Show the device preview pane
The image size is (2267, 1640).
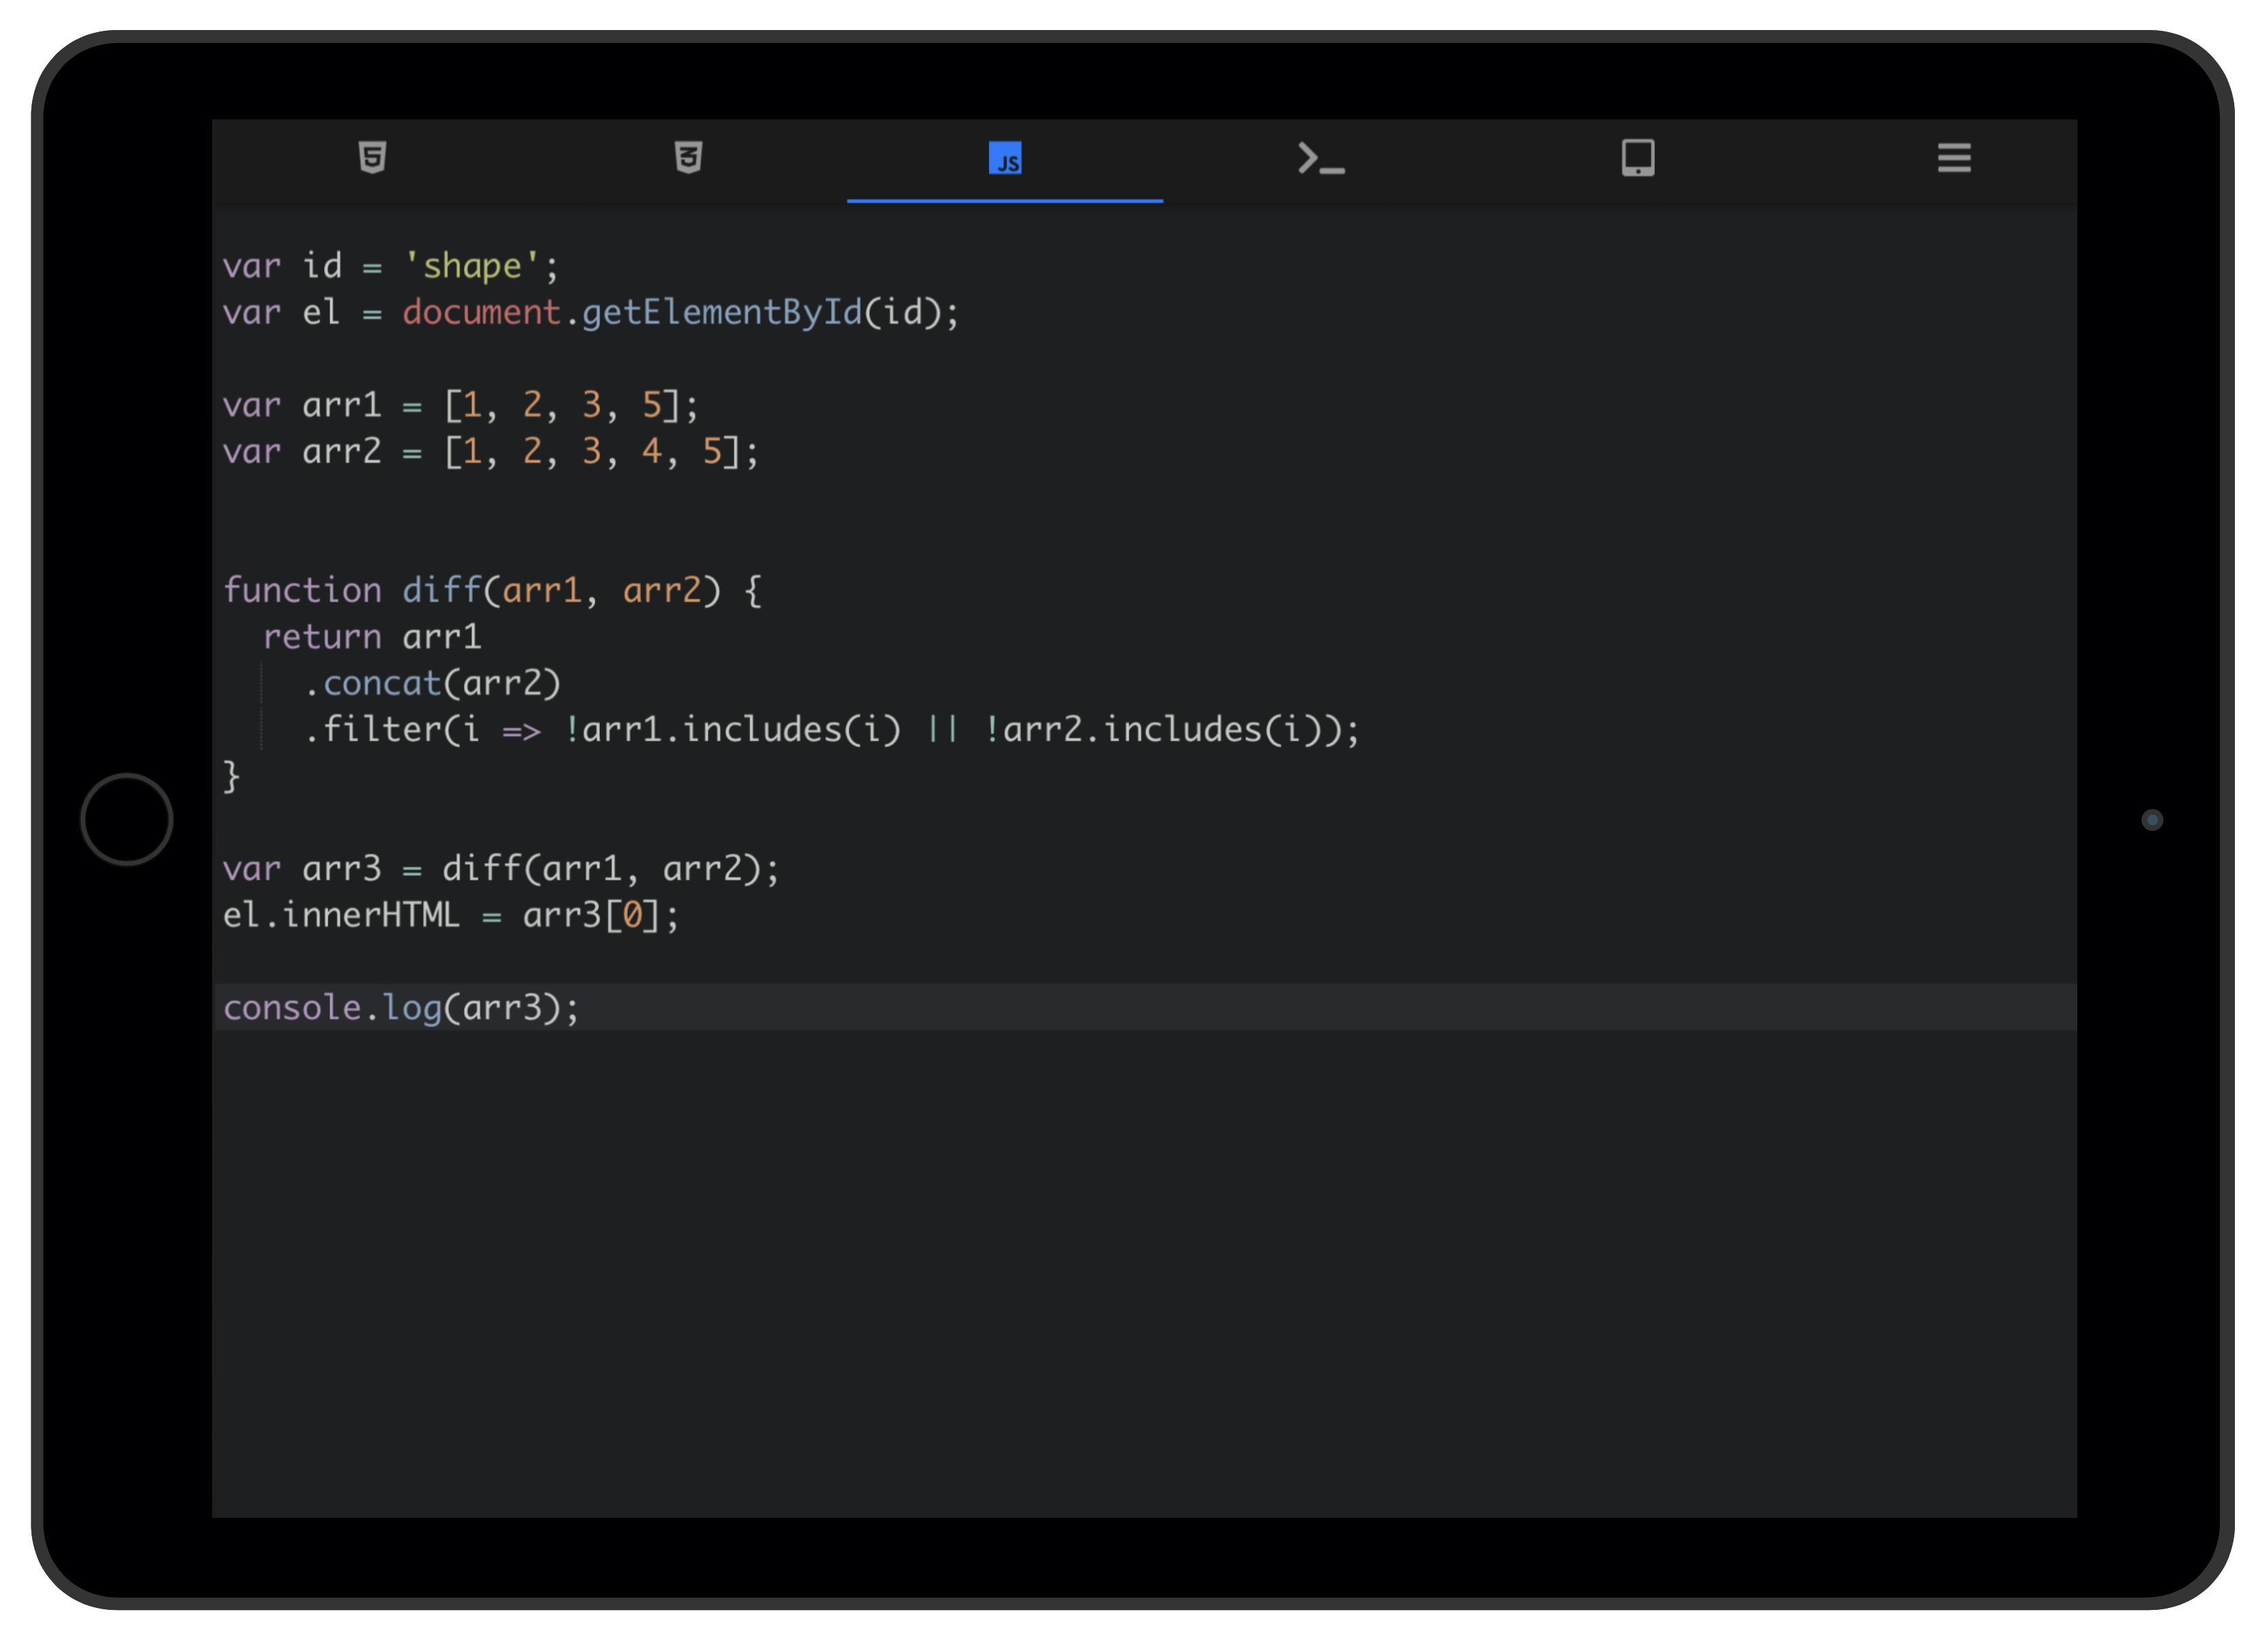click(1638, 158)
